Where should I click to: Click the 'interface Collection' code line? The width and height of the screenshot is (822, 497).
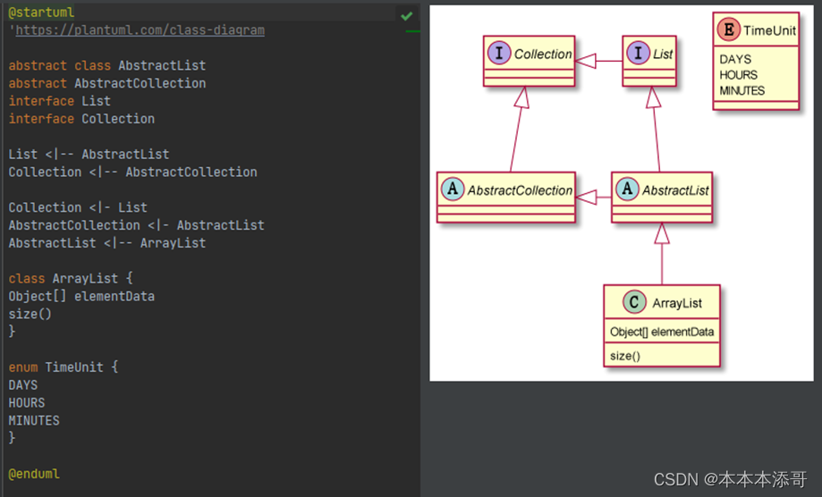pyautogui.click(x=81, y=119)
